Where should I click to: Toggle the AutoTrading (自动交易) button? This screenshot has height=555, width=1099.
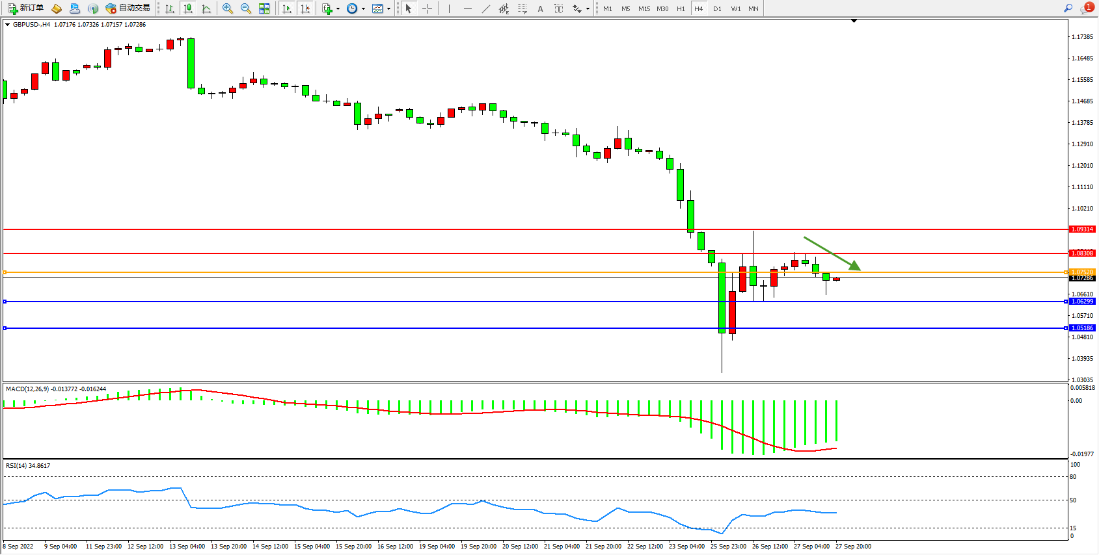[128, 8]
